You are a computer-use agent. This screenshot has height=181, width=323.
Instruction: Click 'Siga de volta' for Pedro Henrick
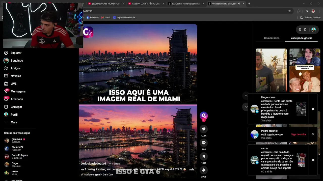click(298, 134)
